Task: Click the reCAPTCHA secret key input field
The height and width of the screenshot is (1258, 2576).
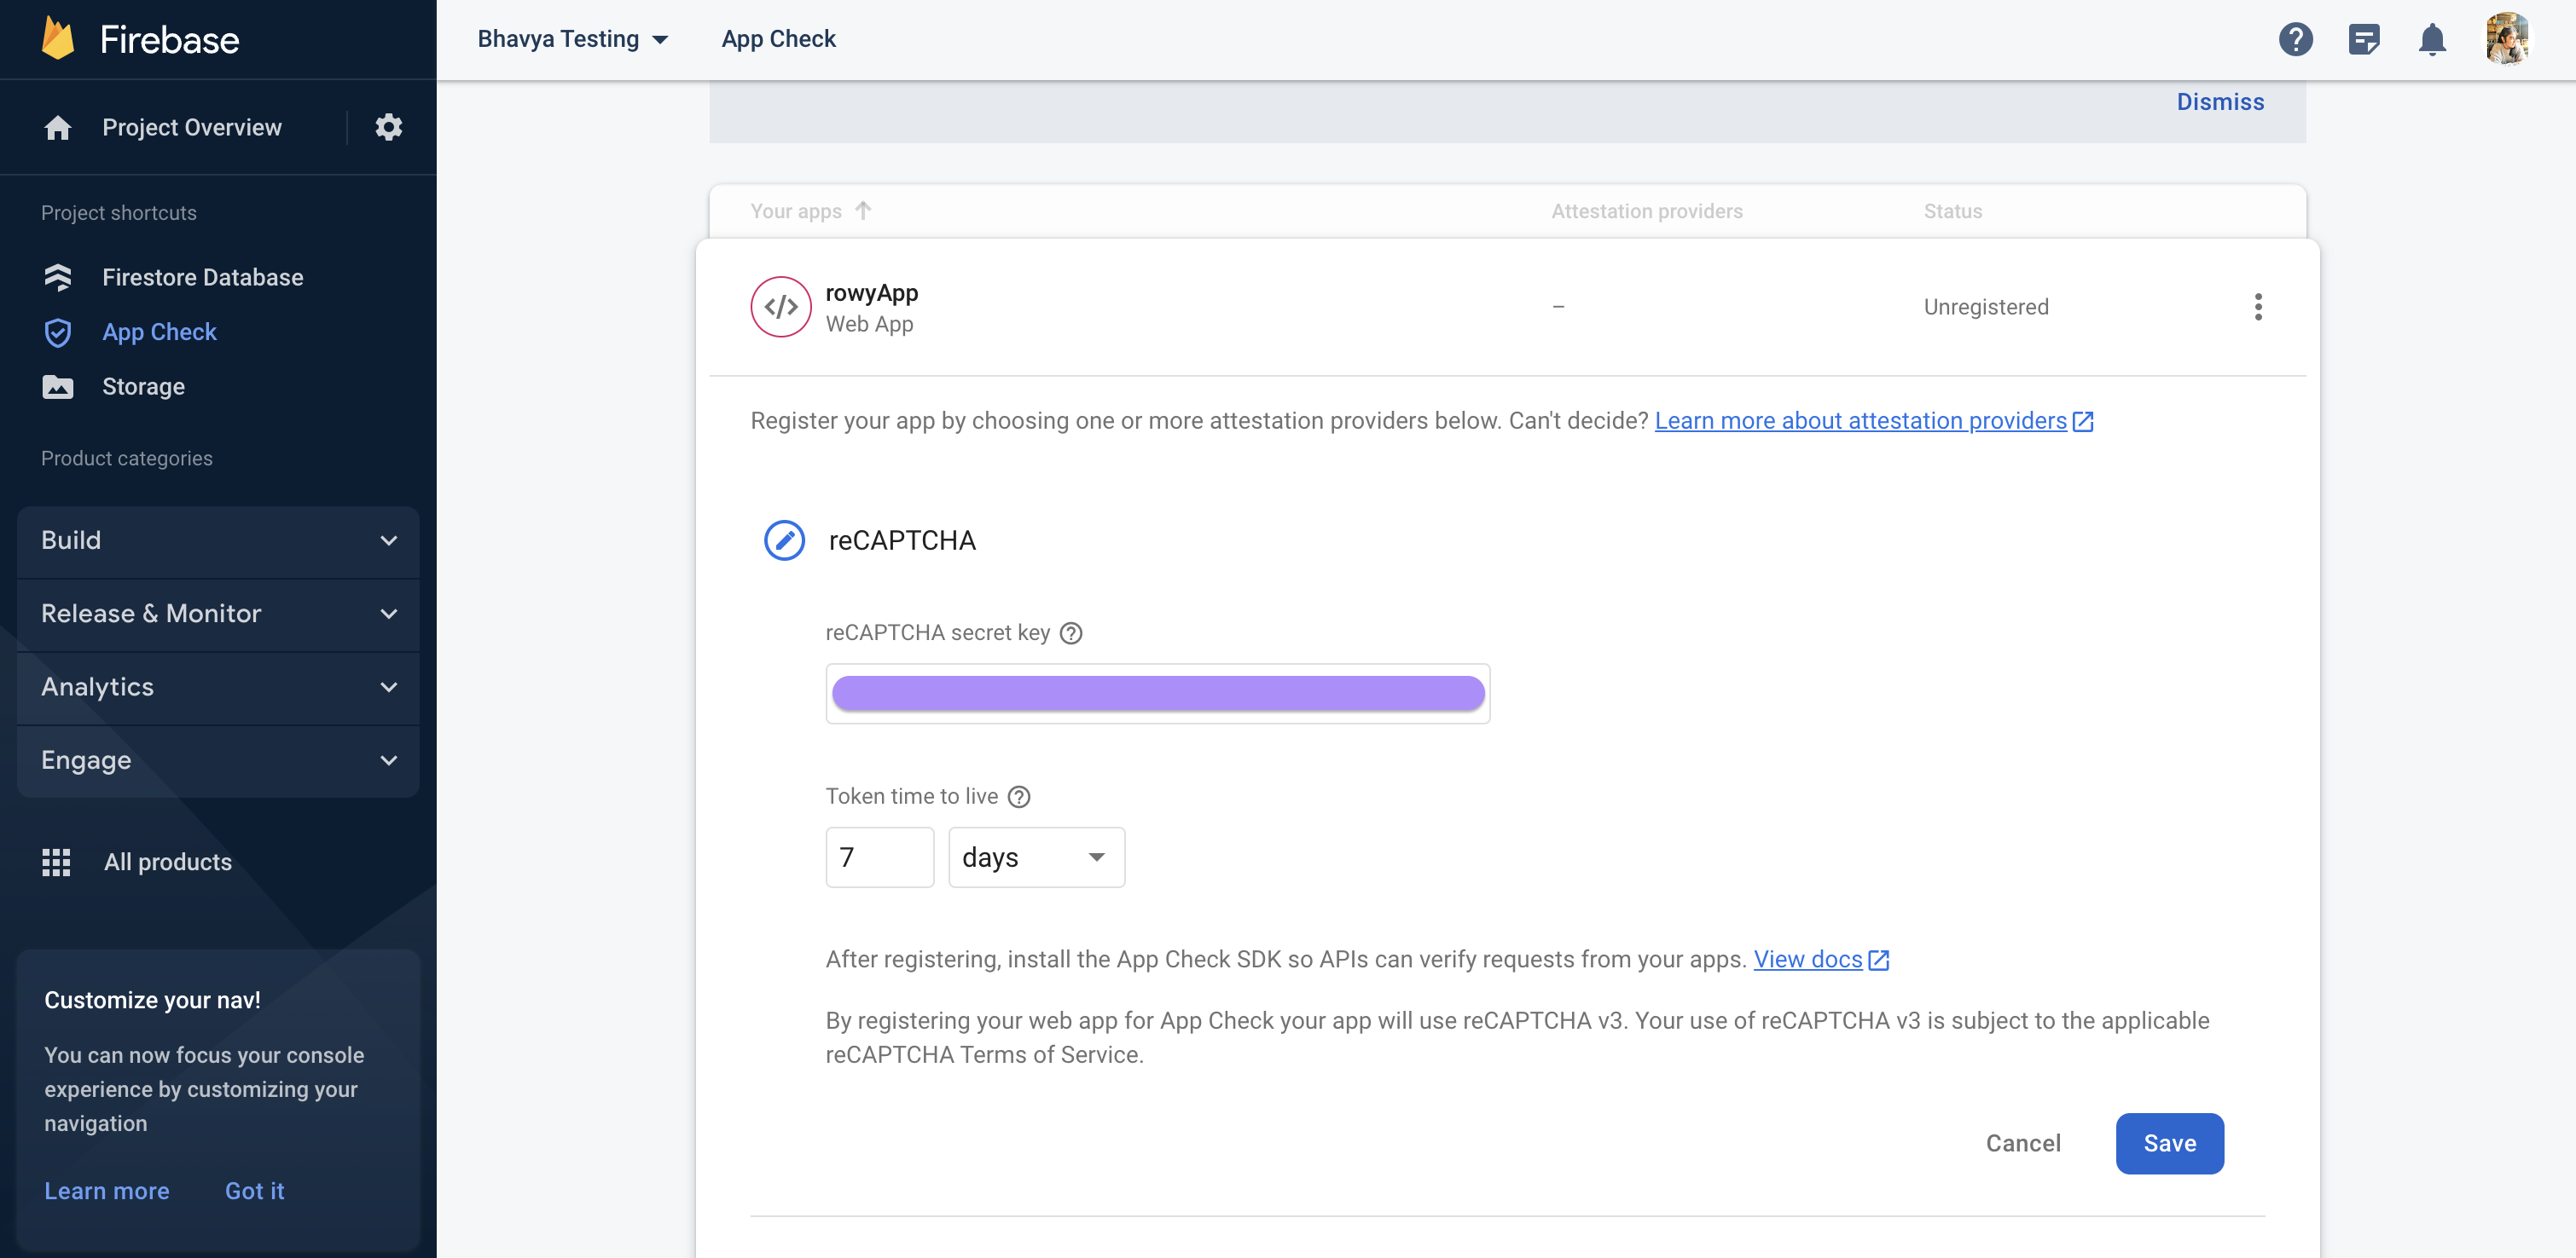Action: pyautogui.click(x=1157, y=691)
